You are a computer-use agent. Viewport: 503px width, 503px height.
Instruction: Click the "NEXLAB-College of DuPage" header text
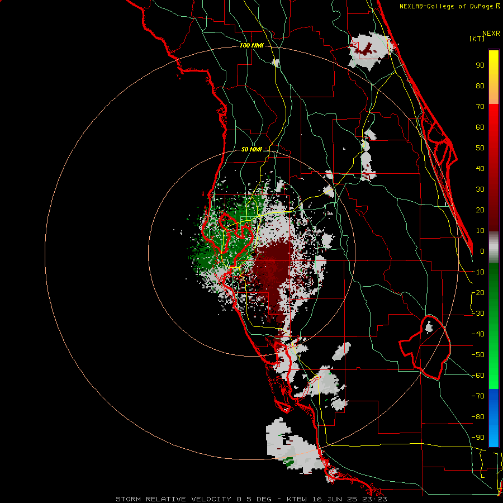click(447, 6)
